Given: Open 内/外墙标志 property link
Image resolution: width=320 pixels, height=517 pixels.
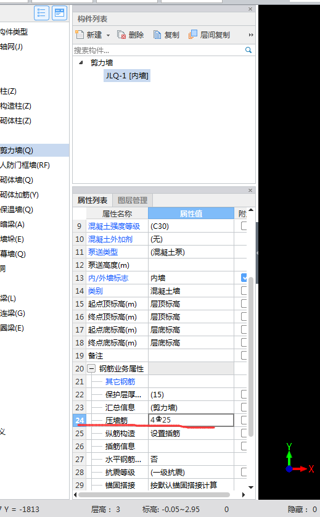Looking at the screenshot, I should click(108, 278).
